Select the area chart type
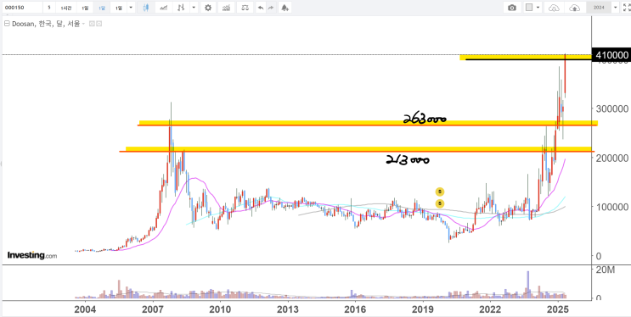Screen dimensions: 631x317 click(x=163, y=8)
